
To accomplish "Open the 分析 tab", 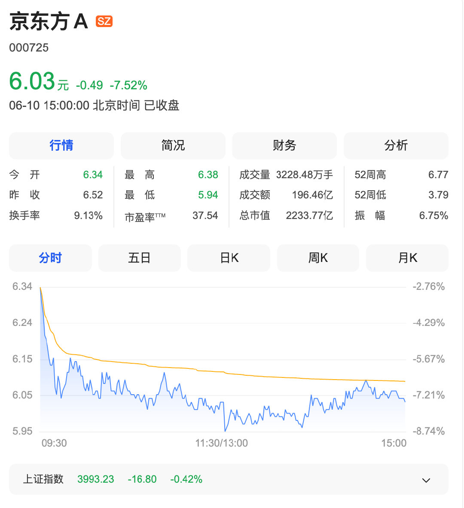I will pyautogui.click(x=396, y=146).
